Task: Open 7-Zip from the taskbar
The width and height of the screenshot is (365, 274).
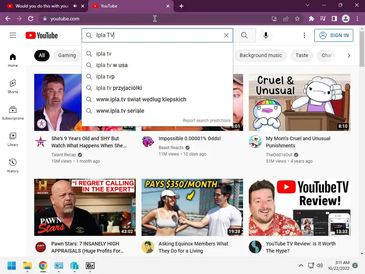Action: pos(90,265)
